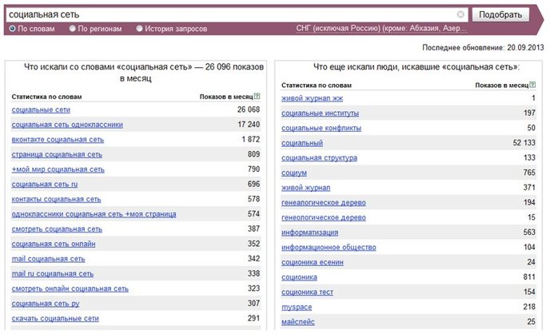Viewport: 550px width, 334px height.
Task: Open the живой журнал жж link
Action: point(313,98)
